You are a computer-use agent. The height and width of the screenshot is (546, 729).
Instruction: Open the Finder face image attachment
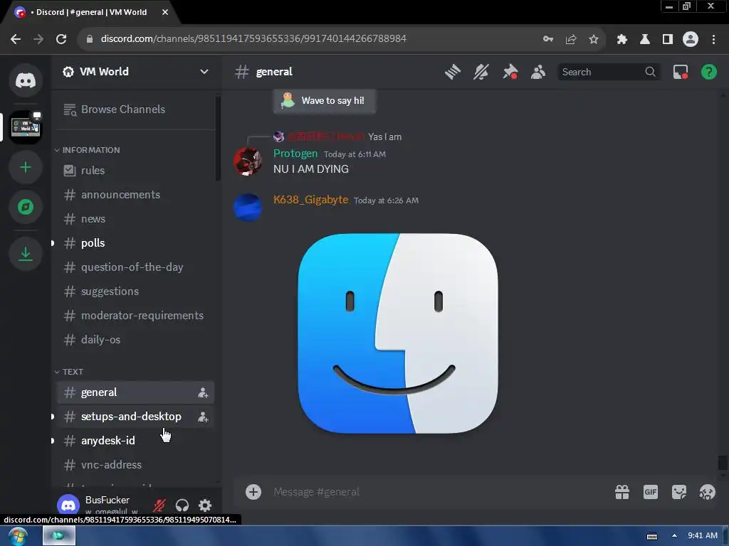click(x=398, y=333)
